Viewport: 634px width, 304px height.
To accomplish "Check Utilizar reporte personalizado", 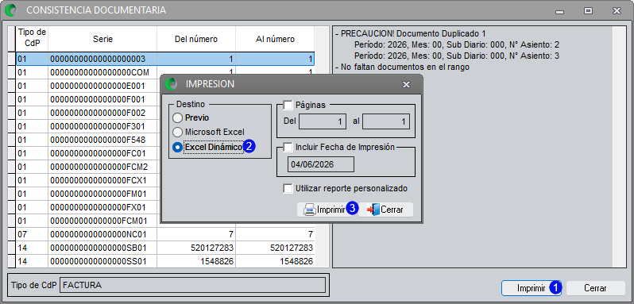I will pos(288,188).
